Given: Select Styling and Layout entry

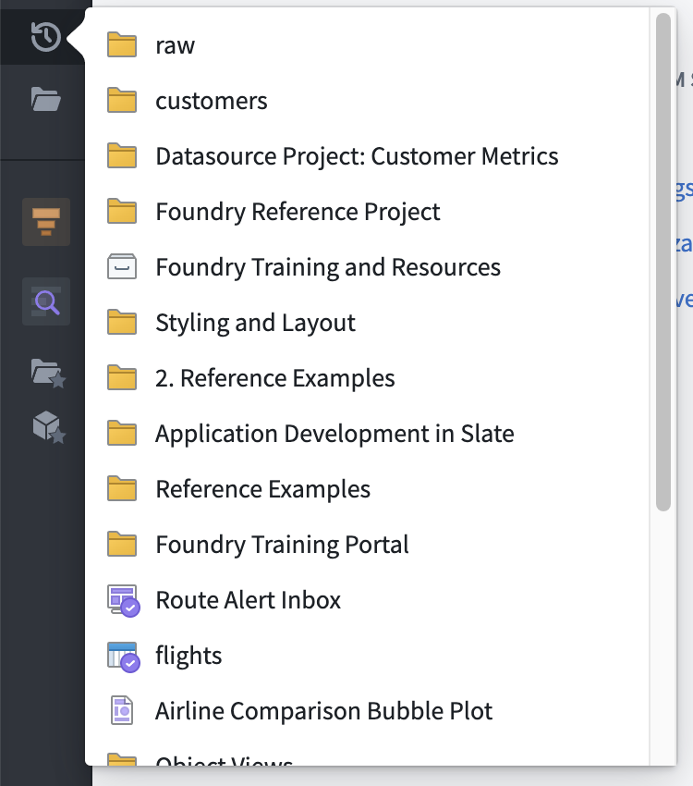Looking at the screenshot, I should [x=255, y=323].
